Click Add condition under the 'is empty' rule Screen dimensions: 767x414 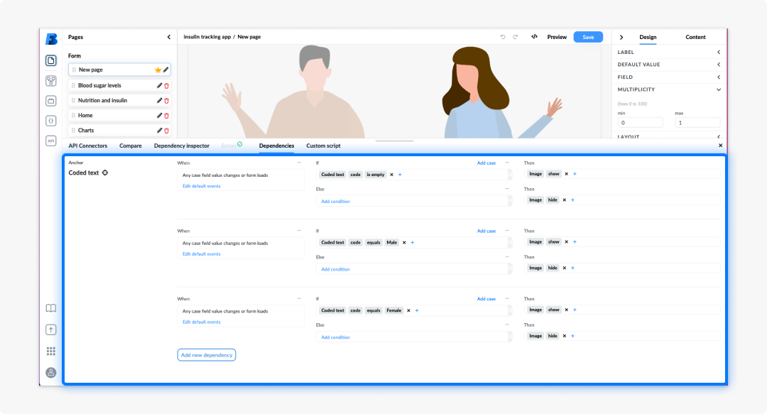335,201
